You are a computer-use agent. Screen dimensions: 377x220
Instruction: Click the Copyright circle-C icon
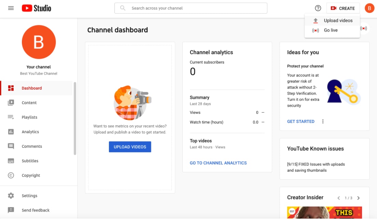pyautogui.click(x=11, y=175)
